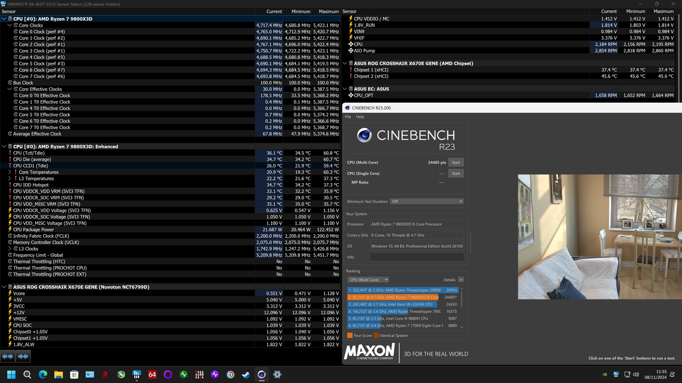This screenshot has height=383, width=682.
Task: Select the Average Effective Clock row
Action: pos(170,134)
